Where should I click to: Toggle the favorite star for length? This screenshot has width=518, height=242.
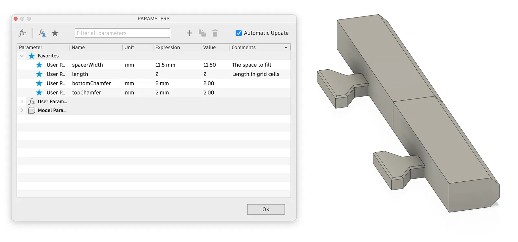point(39,74)
